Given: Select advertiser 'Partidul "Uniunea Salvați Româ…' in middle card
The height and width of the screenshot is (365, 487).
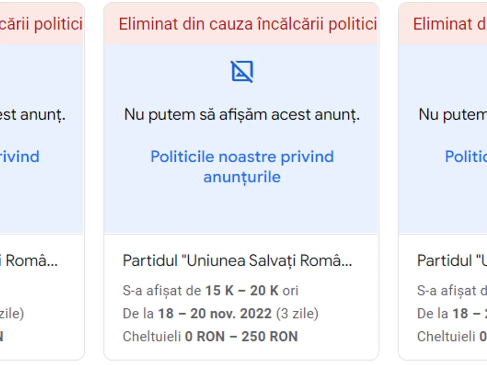Looking at the screenshot, I should (237, 260).
